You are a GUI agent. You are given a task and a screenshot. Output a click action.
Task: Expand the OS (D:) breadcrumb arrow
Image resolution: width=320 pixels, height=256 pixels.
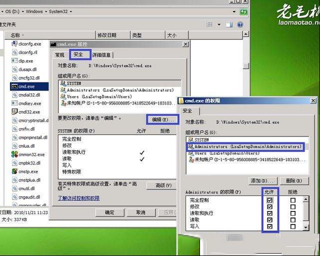point(23,11)
